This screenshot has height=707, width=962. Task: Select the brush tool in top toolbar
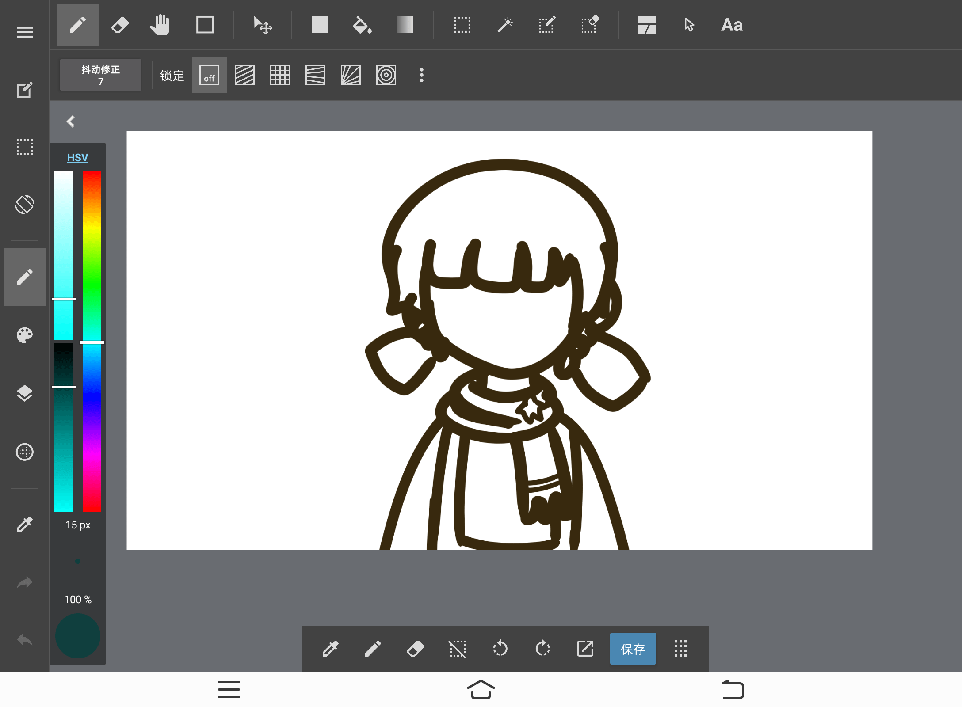tap(78, 25)
